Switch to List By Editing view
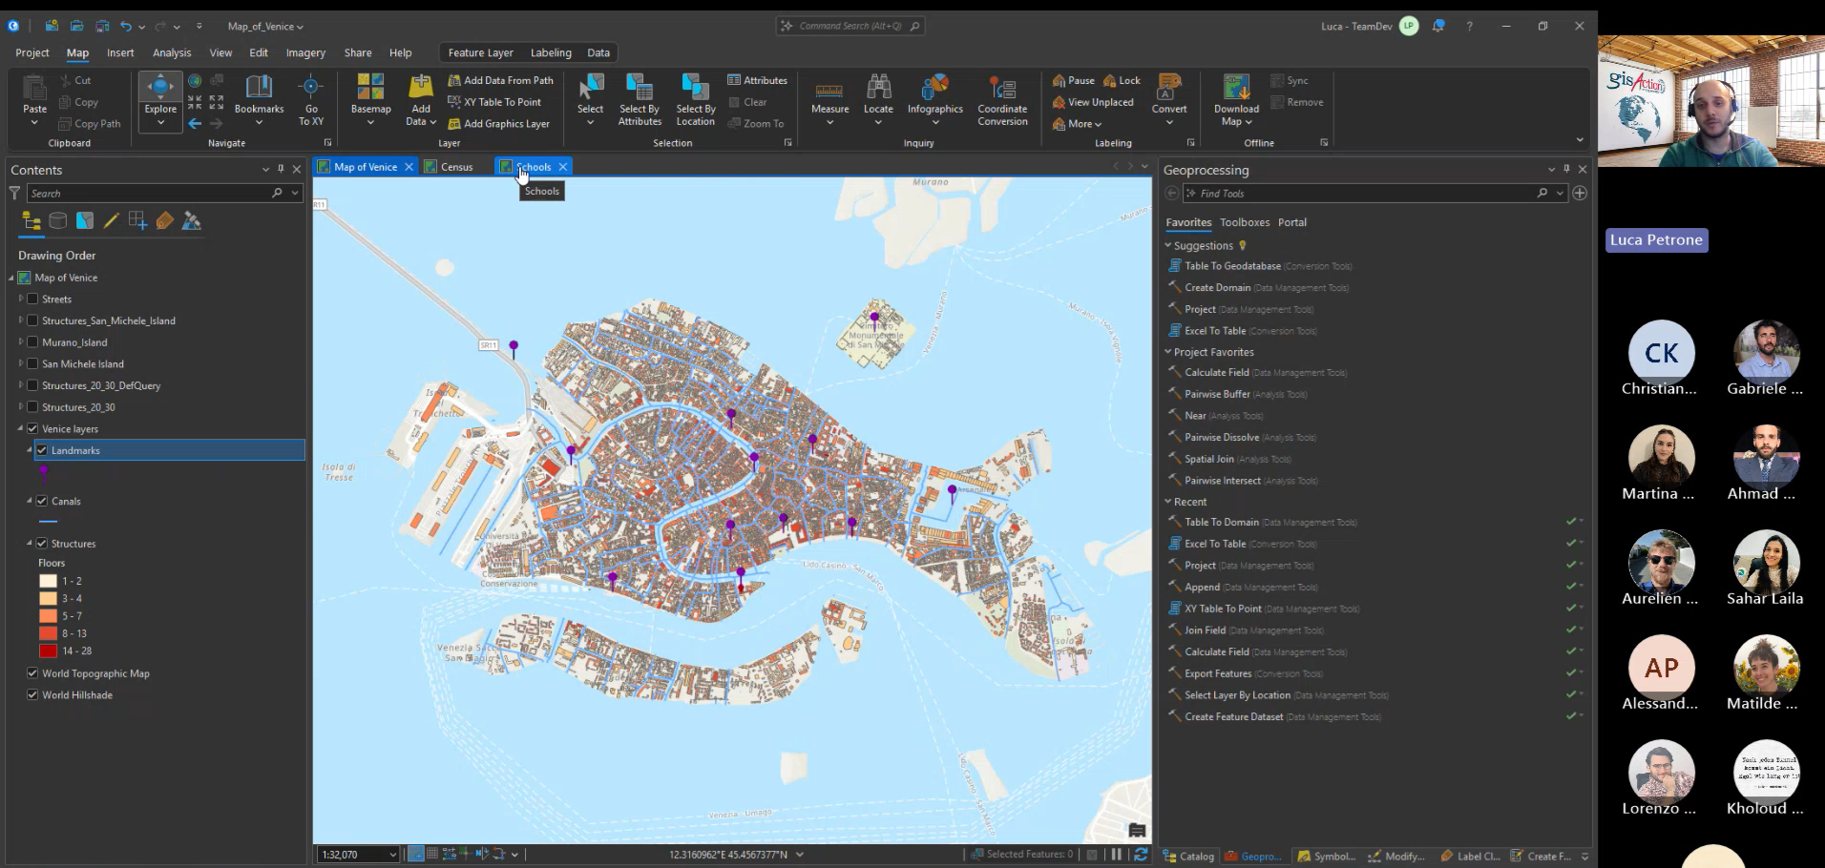This screenshot has width=1825, height=868. (x=112, y=221)
